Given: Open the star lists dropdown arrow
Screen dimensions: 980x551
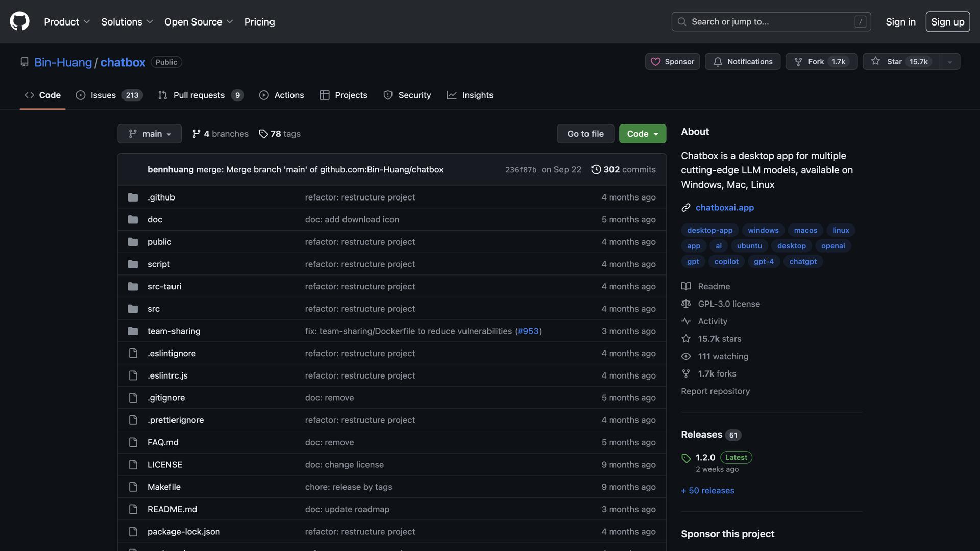Looking at the screenshot, I should coord(950,62).
